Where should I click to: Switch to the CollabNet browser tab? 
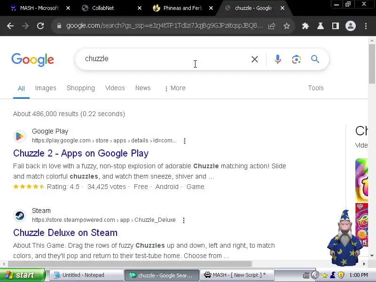[x=103, y=8]
